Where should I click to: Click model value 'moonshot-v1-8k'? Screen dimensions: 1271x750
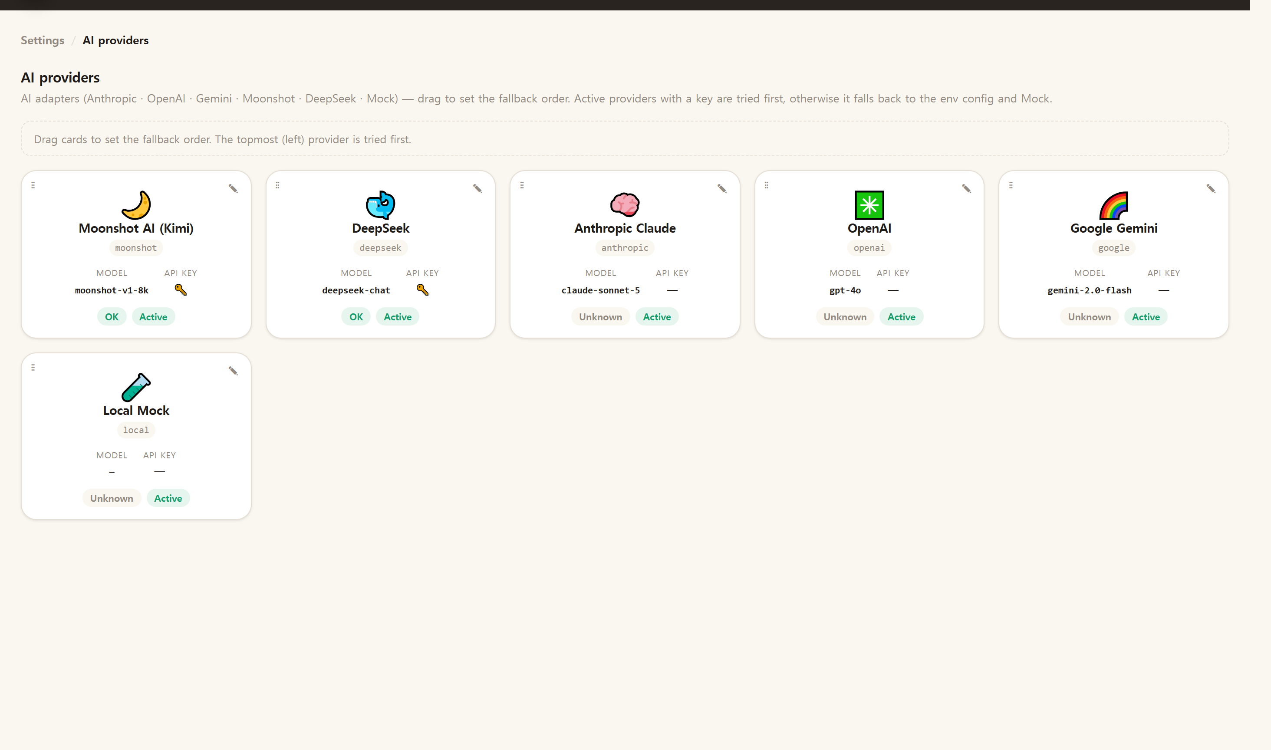pos(112,291)
